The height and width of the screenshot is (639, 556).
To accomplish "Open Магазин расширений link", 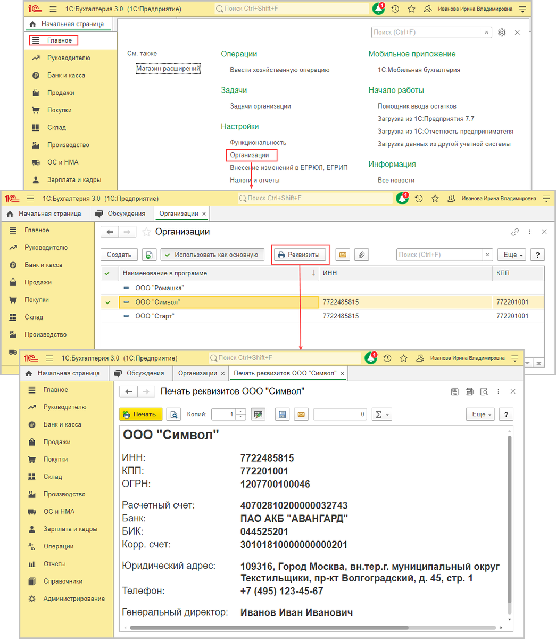I will coord(168,69).
